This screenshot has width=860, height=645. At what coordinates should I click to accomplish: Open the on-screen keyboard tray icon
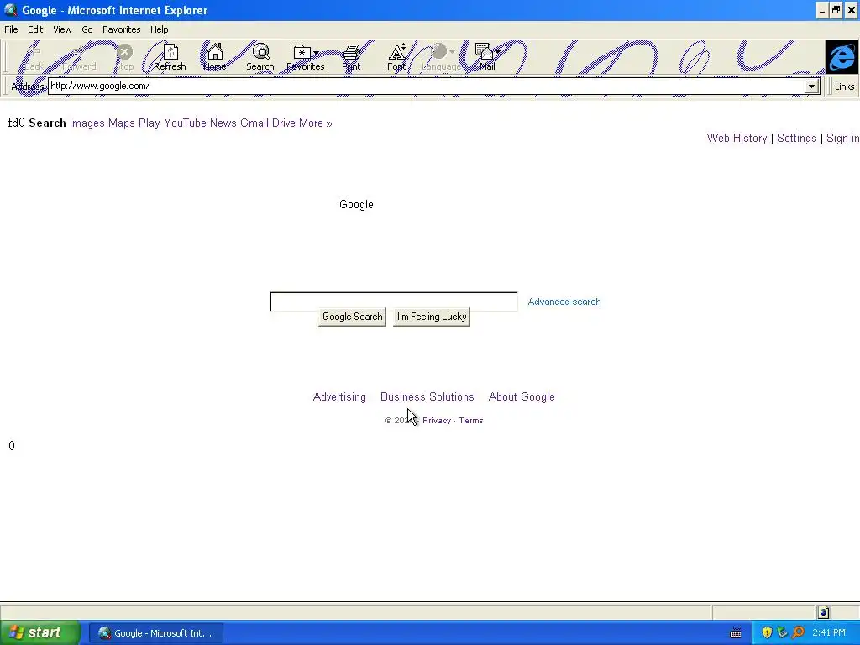point(736,633)
